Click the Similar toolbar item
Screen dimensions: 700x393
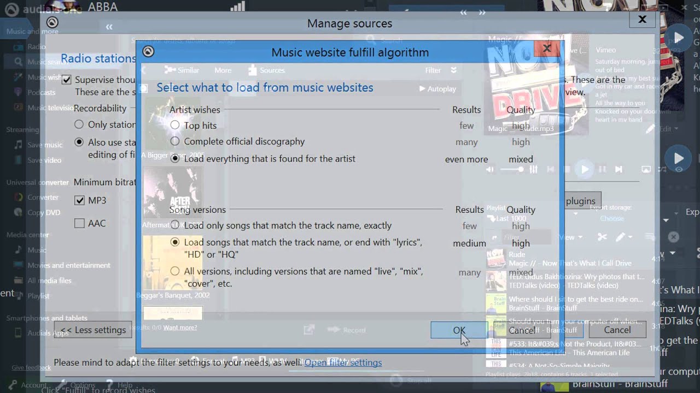[x=182, y=70]
